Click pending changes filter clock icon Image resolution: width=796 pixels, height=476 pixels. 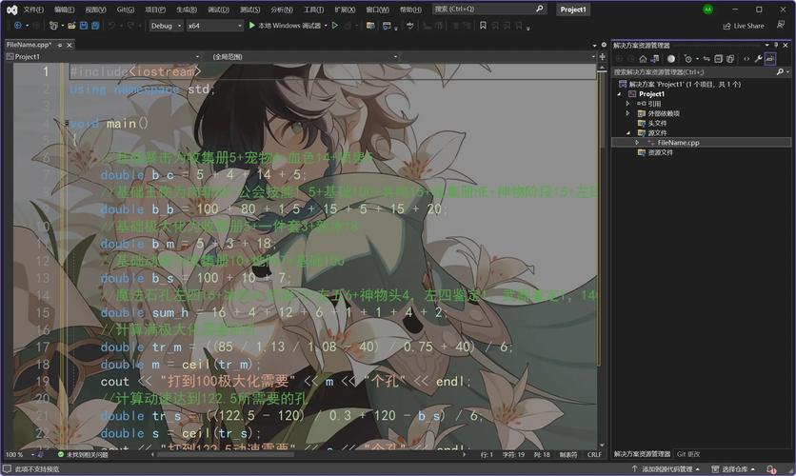point(687,59)
